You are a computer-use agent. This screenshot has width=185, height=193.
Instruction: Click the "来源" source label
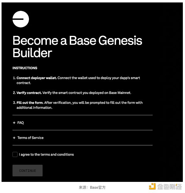[x=83, y=187]
